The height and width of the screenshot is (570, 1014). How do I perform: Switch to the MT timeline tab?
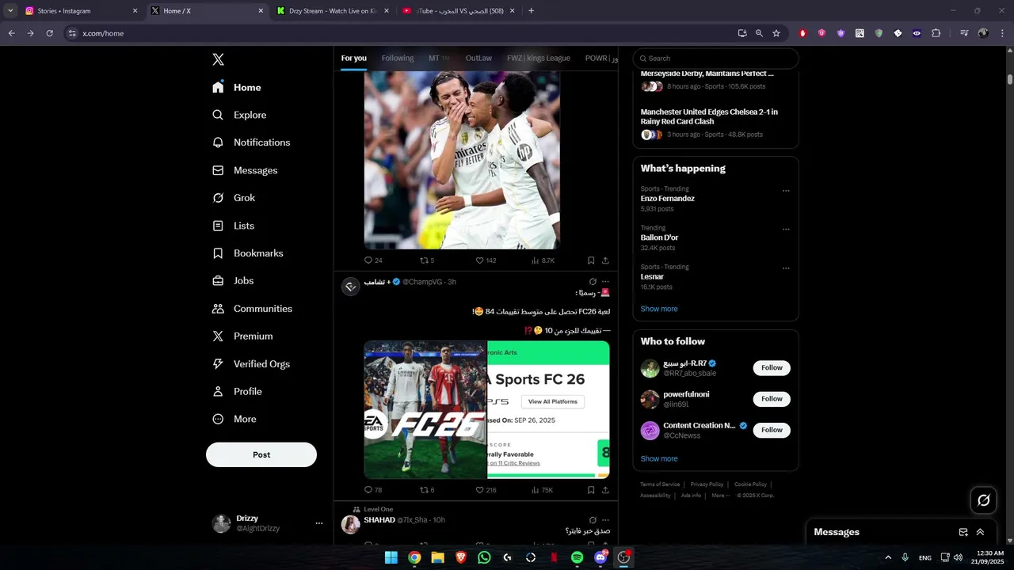coord(439,58)
